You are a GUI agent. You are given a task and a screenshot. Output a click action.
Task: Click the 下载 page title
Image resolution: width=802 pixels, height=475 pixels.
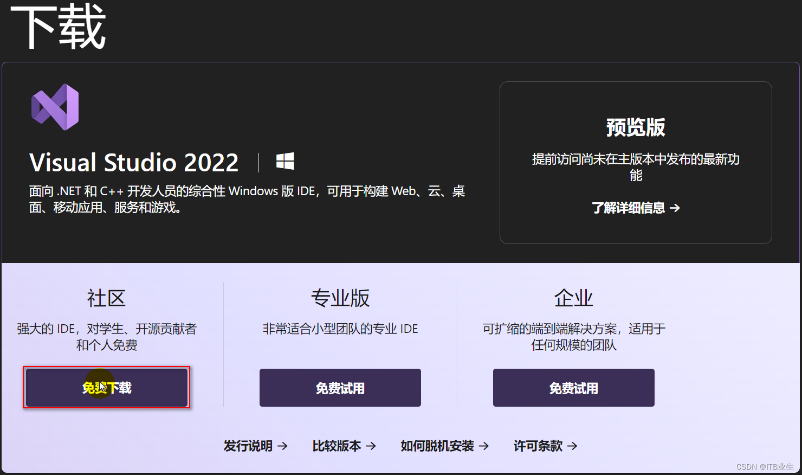coord(58,26)
